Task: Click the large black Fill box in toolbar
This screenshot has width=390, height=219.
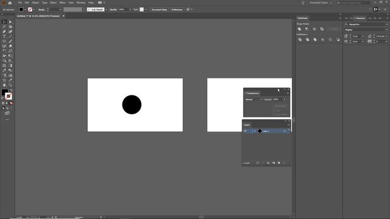Action: click(x=4, y=92)
